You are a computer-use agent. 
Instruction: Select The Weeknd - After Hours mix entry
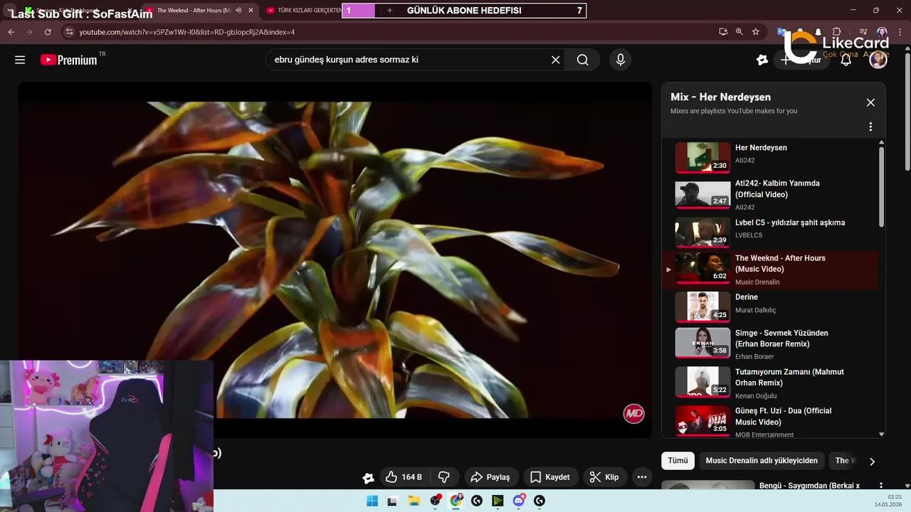coord(770,270)
